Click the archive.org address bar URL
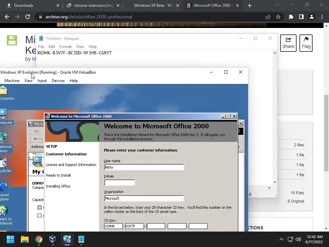The width and height of the screenshot is (329, 247). 89,17
